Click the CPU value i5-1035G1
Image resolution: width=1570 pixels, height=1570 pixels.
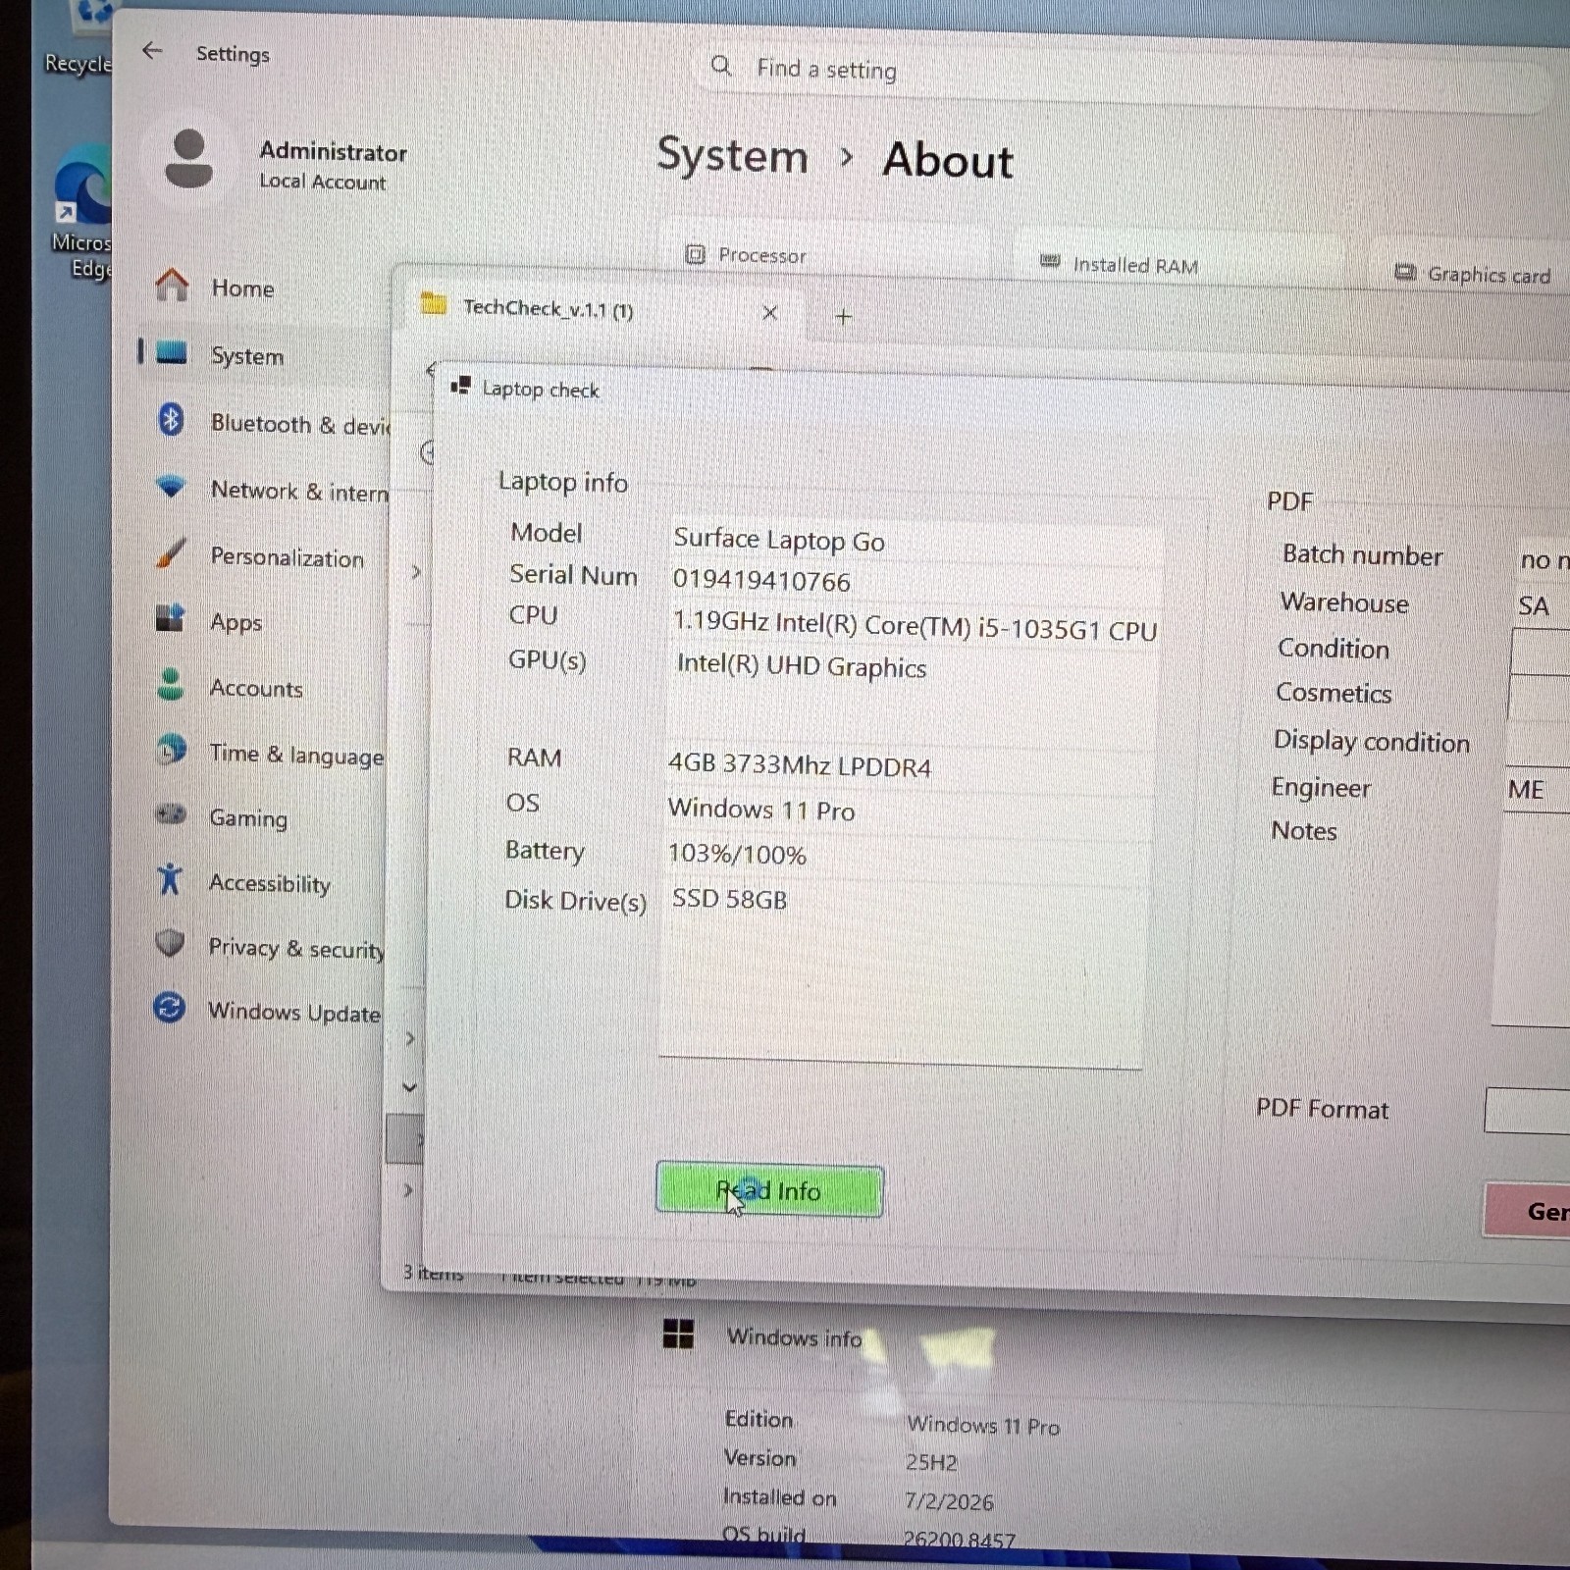click(x=915, y=626)
